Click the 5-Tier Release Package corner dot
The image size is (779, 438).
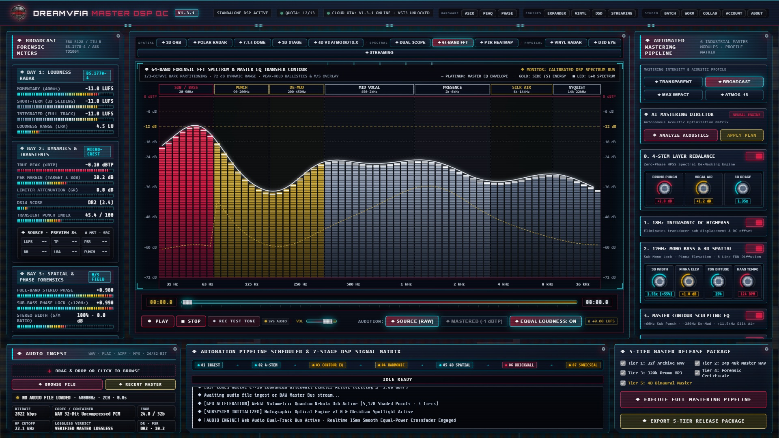click(x=766, y=349)
